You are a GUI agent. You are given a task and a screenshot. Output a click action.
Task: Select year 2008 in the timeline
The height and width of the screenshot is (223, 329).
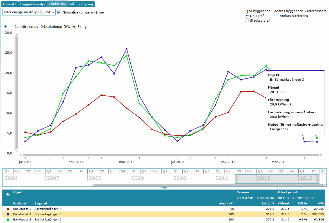pyautogui.click(x=95, y=178)
